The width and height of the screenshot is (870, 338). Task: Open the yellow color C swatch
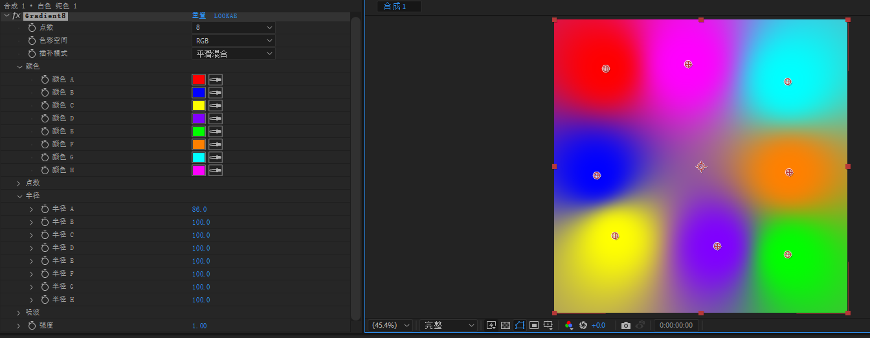[198, 106]
